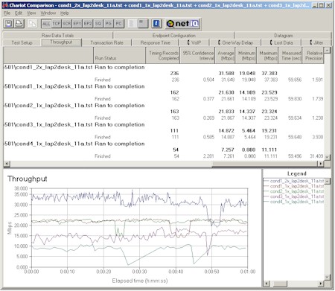The image size is (335, 291).
Task: Click the stop toolbar icon beside info
Action: pos(143,24)
